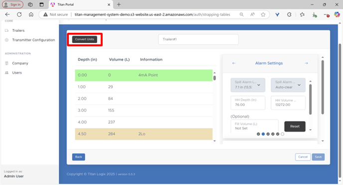Click the Information column header

[151, 59]
